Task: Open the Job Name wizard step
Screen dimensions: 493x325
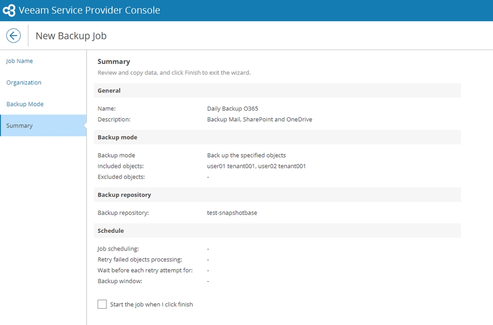Action: pos(20,61)
